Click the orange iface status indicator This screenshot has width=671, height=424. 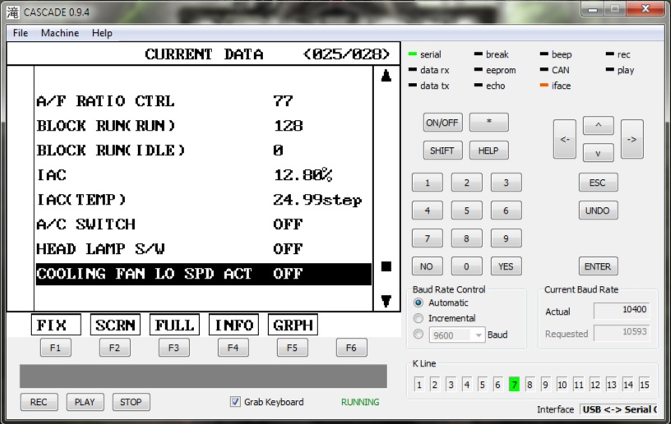point(544,85)
